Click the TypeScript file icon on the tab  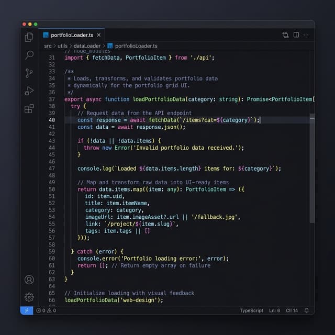click(x=46, y=35)
